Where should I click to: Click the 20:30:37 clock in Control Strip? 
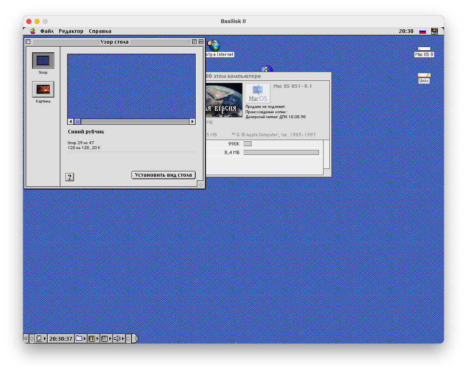point(61,339)
